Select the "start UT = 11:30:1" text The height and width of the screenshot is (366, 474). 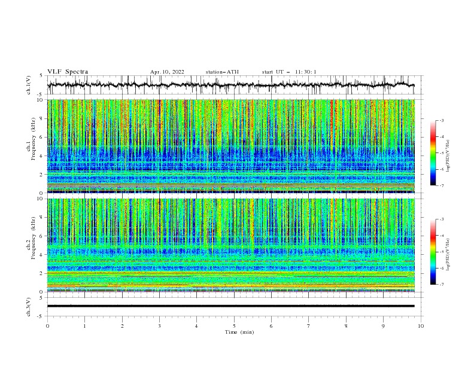point(289,72)
